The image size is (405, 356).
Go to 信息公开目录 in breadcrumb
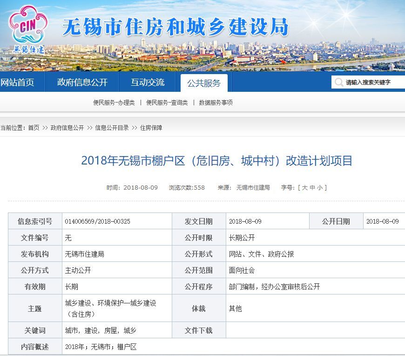pos(112,128)
